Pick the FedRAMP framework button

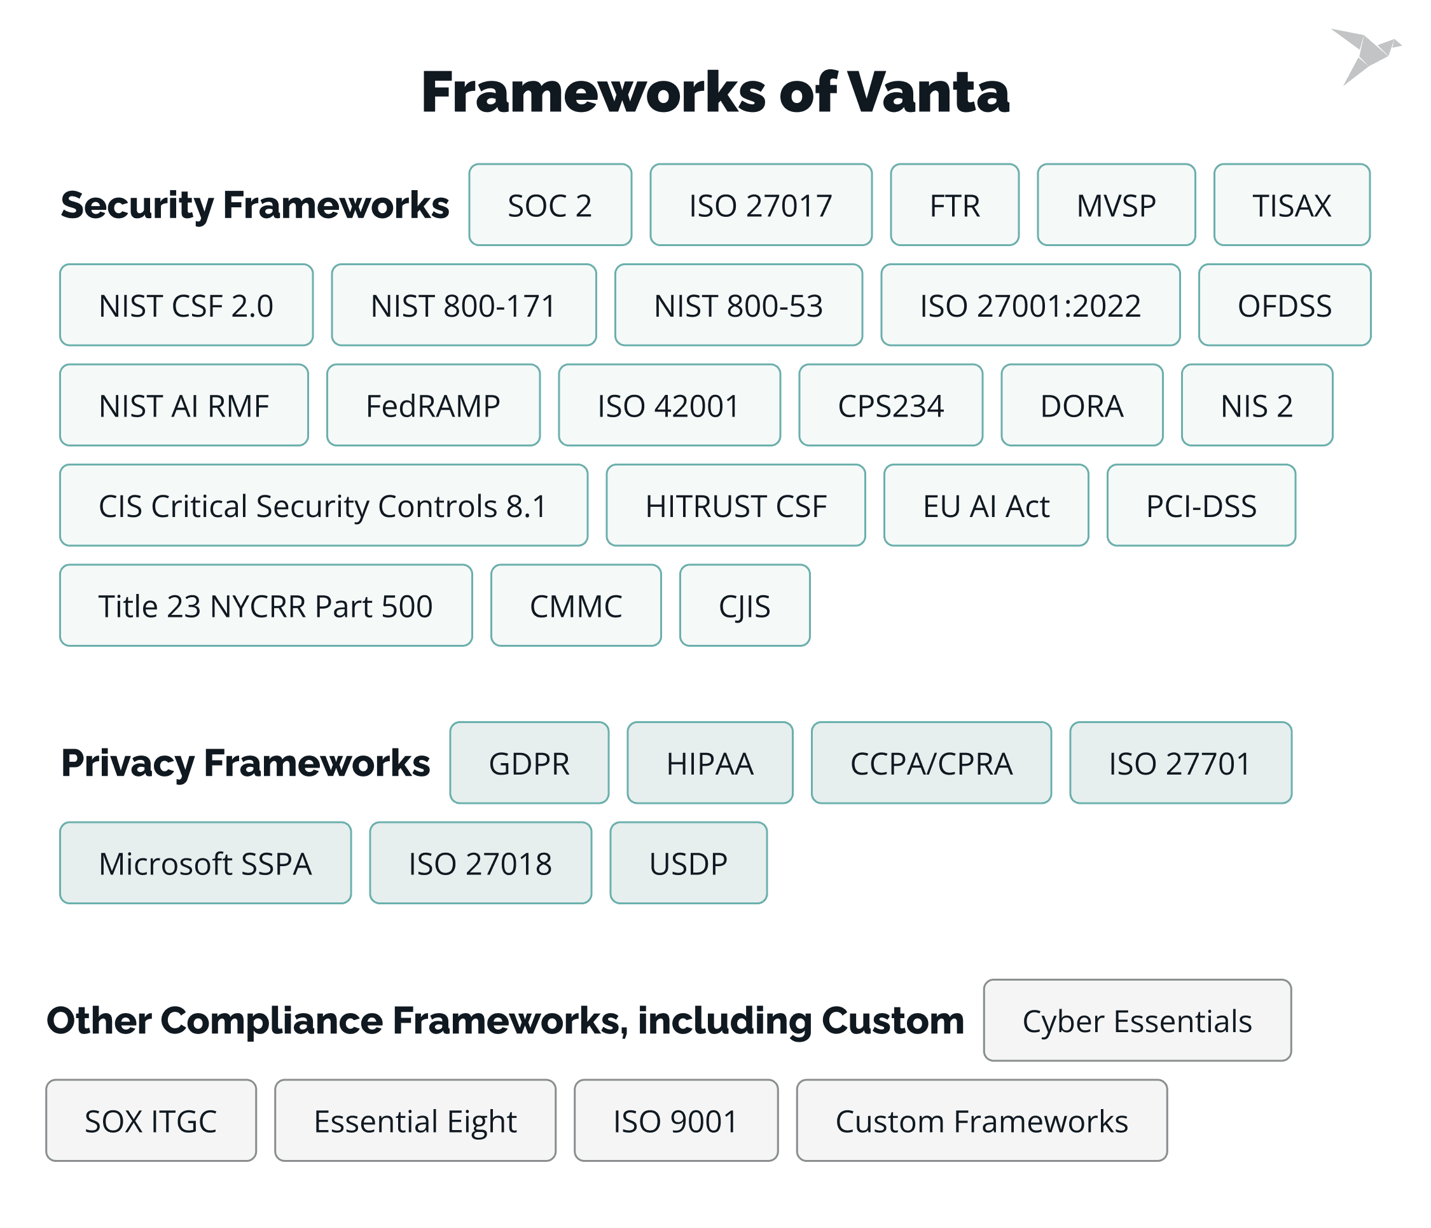[433, 406]
